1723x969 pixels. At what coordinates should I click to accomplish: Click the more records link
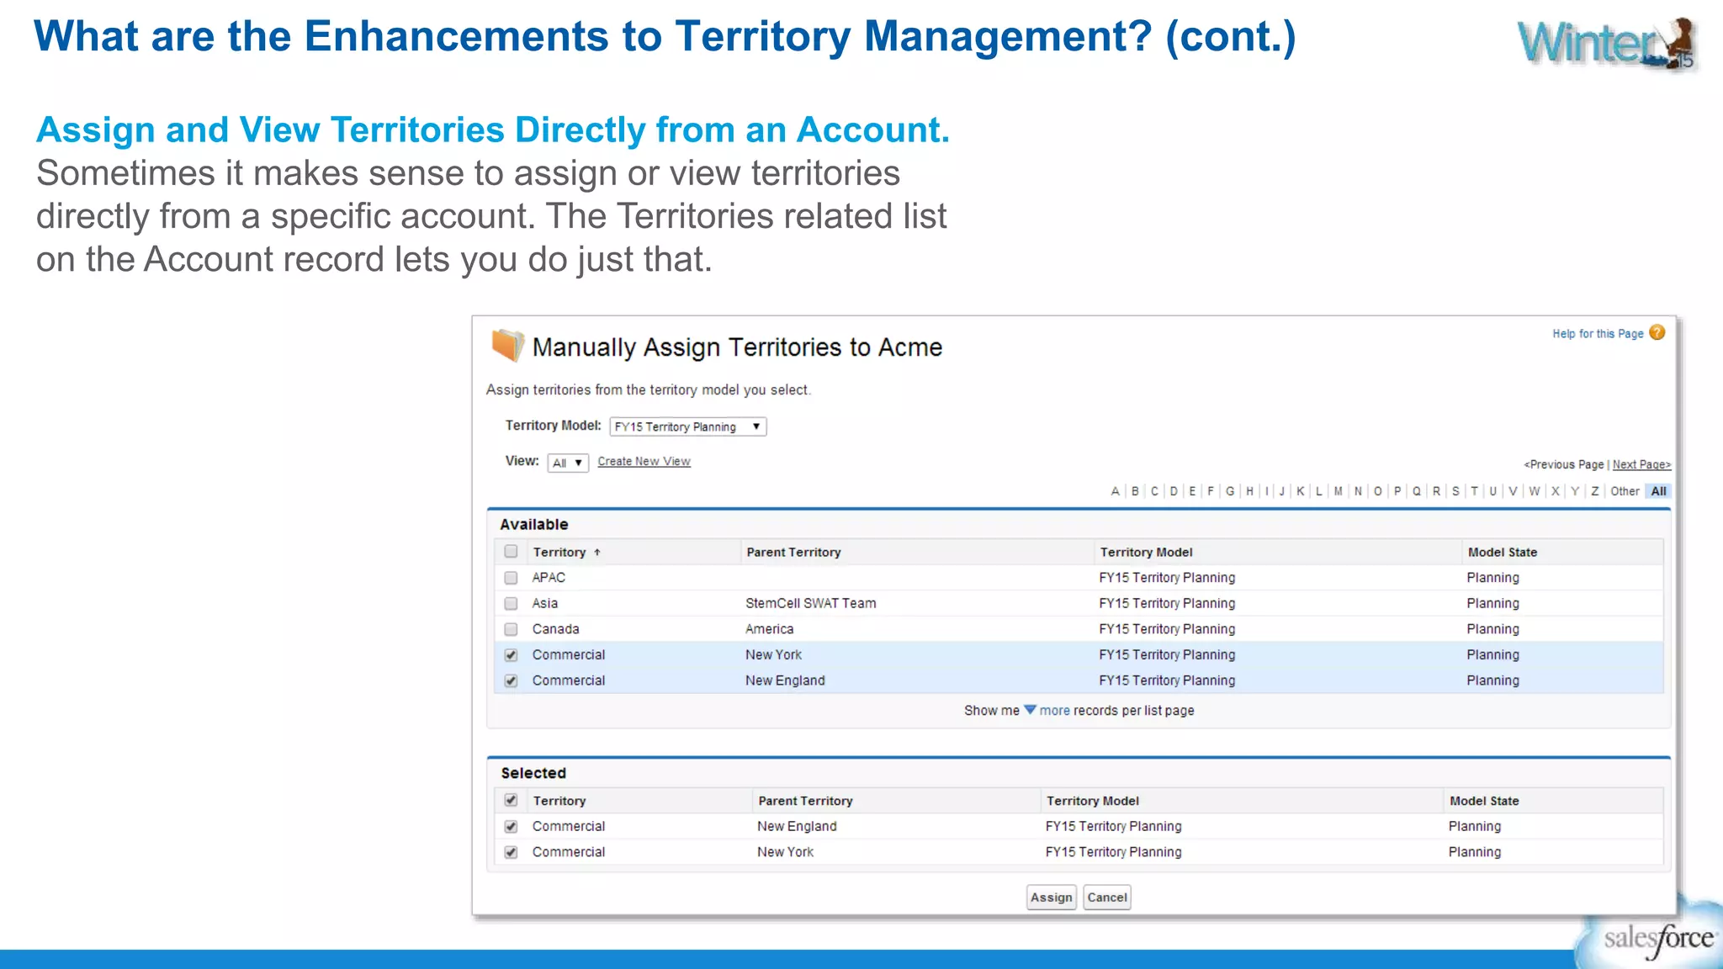click(1054, 711)
